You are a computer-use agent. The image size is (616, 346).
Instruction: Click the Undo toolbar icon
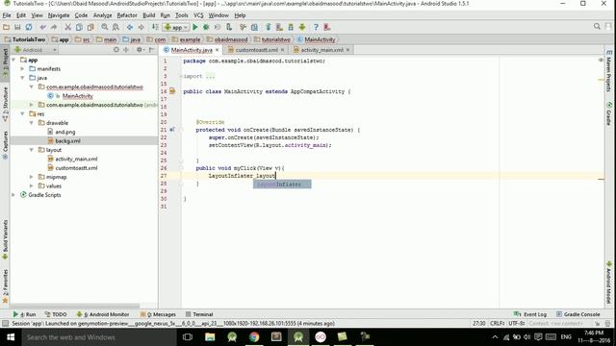pyautogui.click(x=42, y=27)
